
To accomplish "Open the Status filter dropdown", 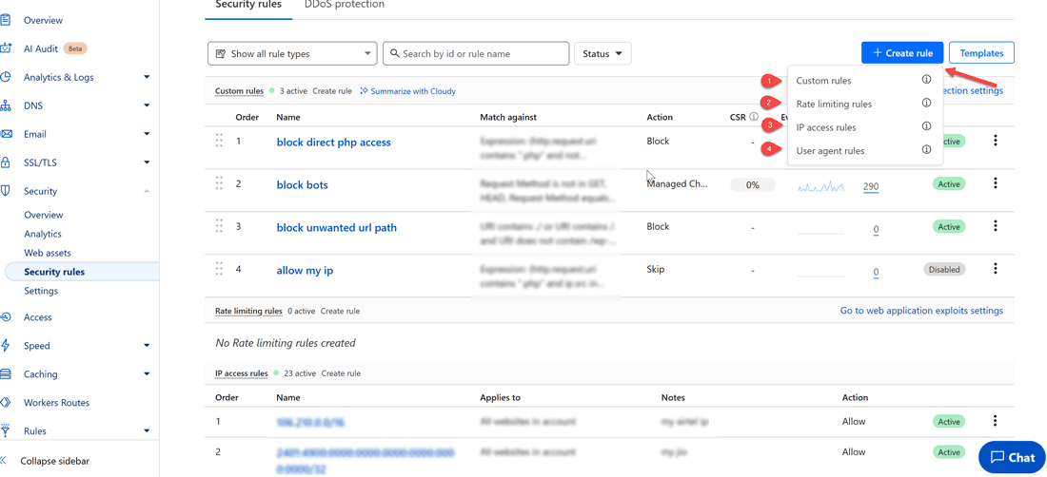I will click(x=603, y=53).
